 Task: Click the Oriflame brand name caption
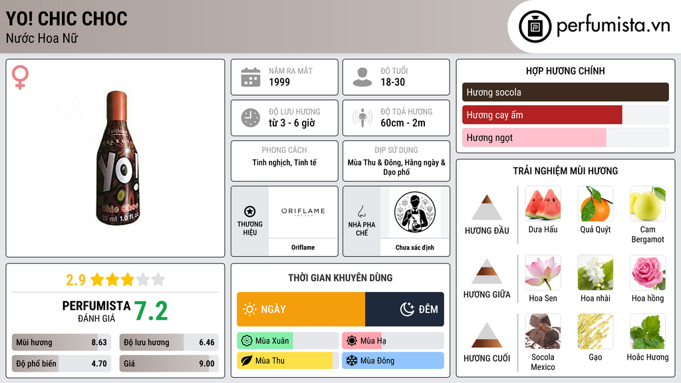[x=303, y=247]
